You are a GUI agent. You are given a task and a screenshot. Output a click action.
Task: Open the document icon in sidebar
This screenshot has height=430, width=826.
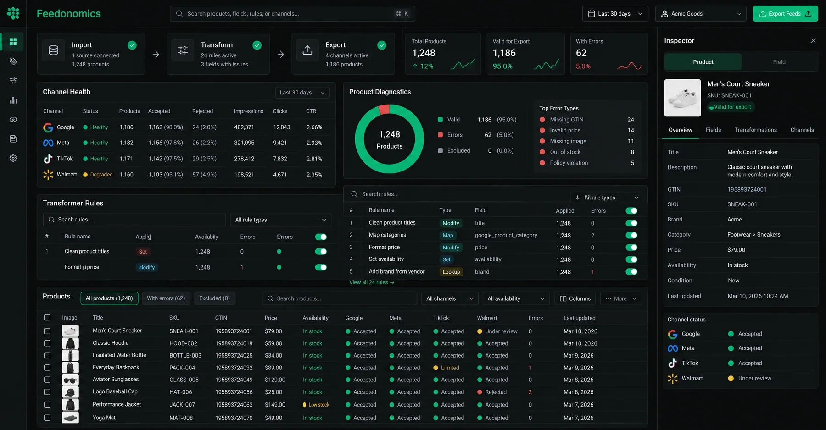(13, 139)
